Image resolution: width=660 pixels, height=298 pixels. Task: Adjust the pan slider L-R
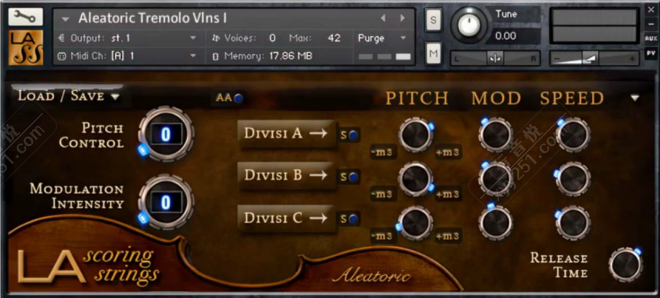tap(496, 59)
